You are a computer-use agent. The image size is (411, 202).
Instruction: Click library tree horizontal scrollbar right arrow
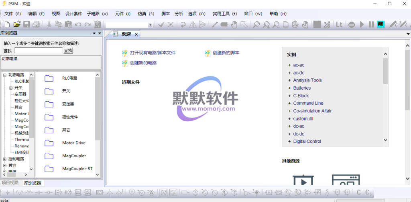pyautogui.click(x=26, y=174)
